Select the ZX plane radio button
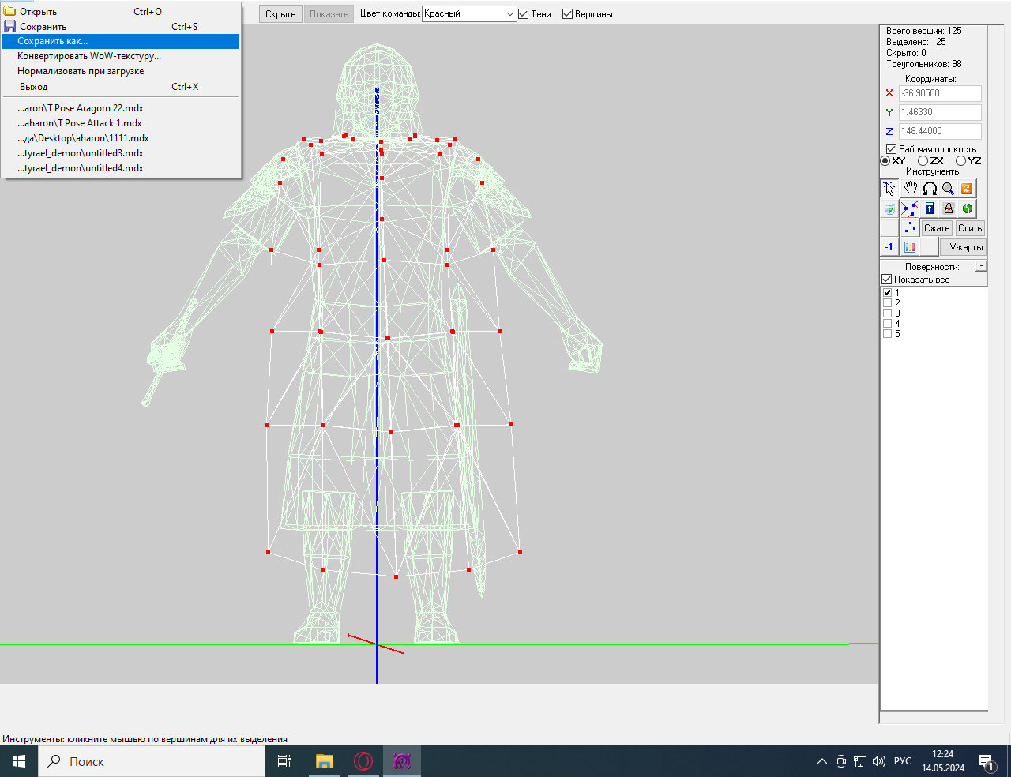The width and height of the screenshot is (1011, 777). click(923, 161)
